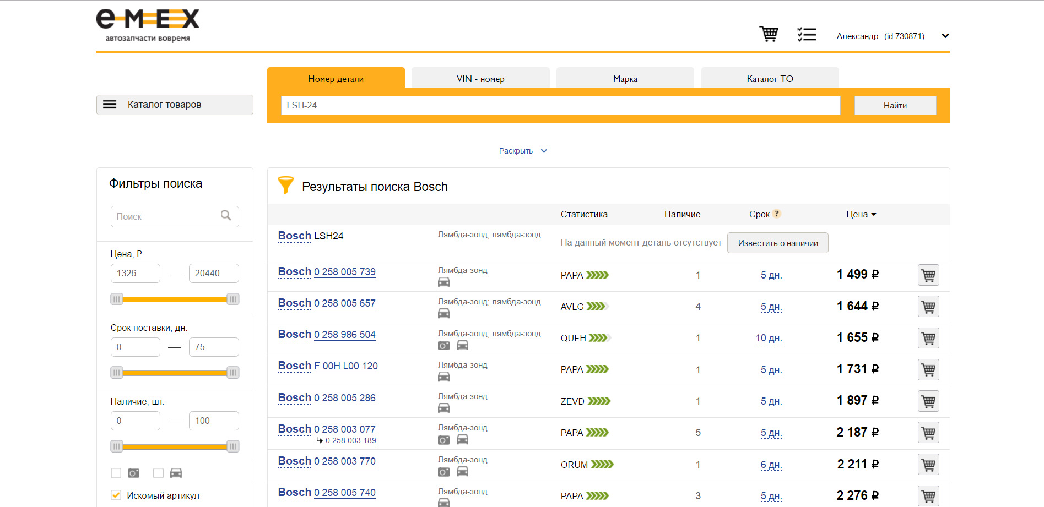Viewport: 1044px width, 507px height.
Task: Click the e-mex logo
Action: click(x=148, y=25)
